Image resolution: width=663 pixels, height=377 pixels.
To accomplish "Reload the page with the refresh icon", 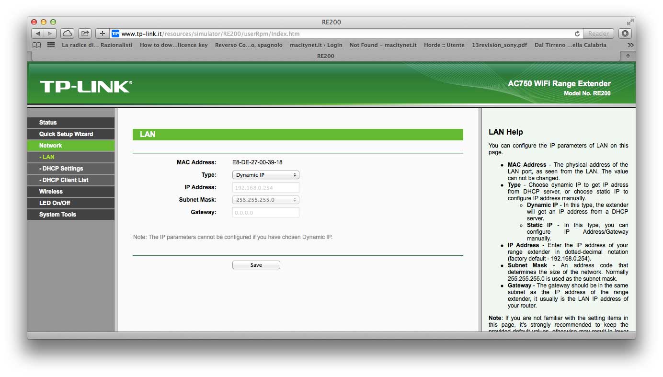I will tap(577, 34).
